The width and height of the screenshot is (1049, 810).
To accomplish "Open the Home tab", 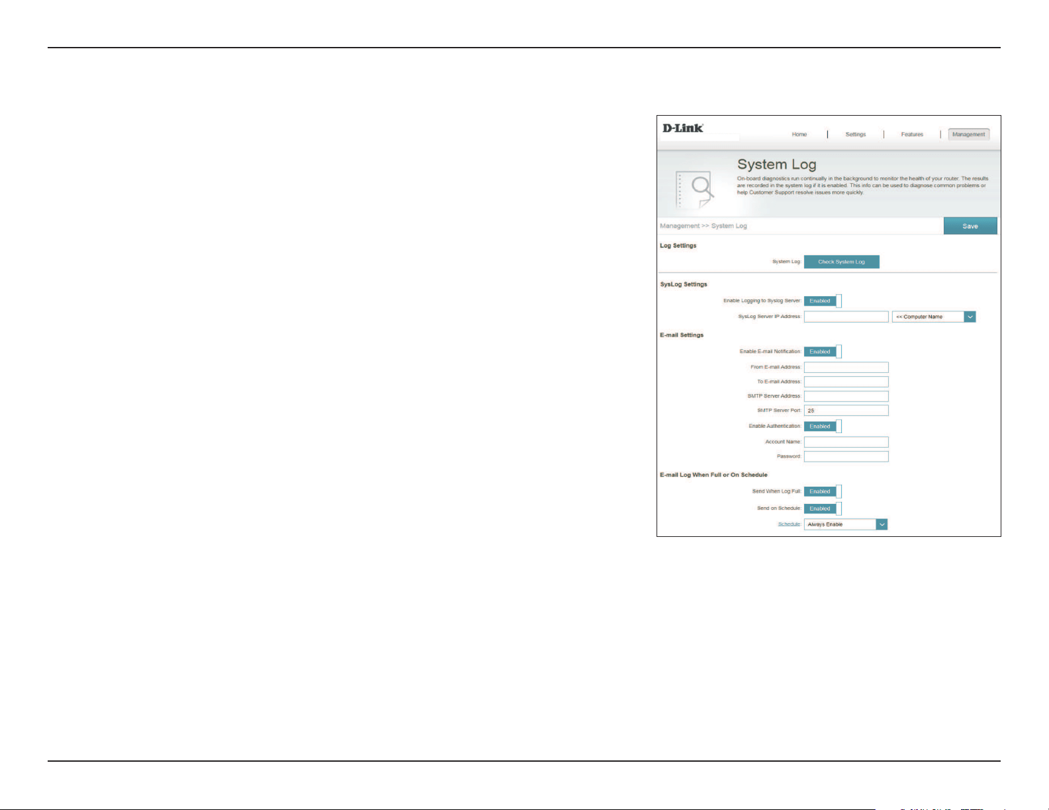I will pos(799,134).
